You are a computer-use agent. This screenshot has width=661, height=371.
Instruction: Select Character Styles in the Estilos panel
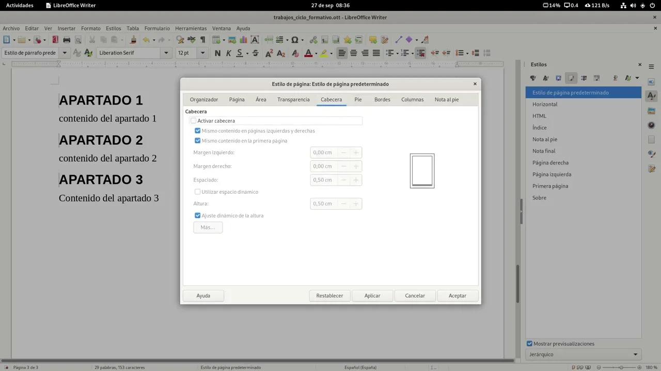click(546, 78)
